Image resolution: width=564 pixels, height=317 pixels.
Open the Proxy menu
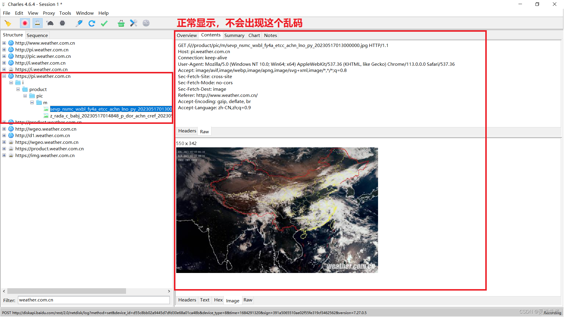[49, 13]
